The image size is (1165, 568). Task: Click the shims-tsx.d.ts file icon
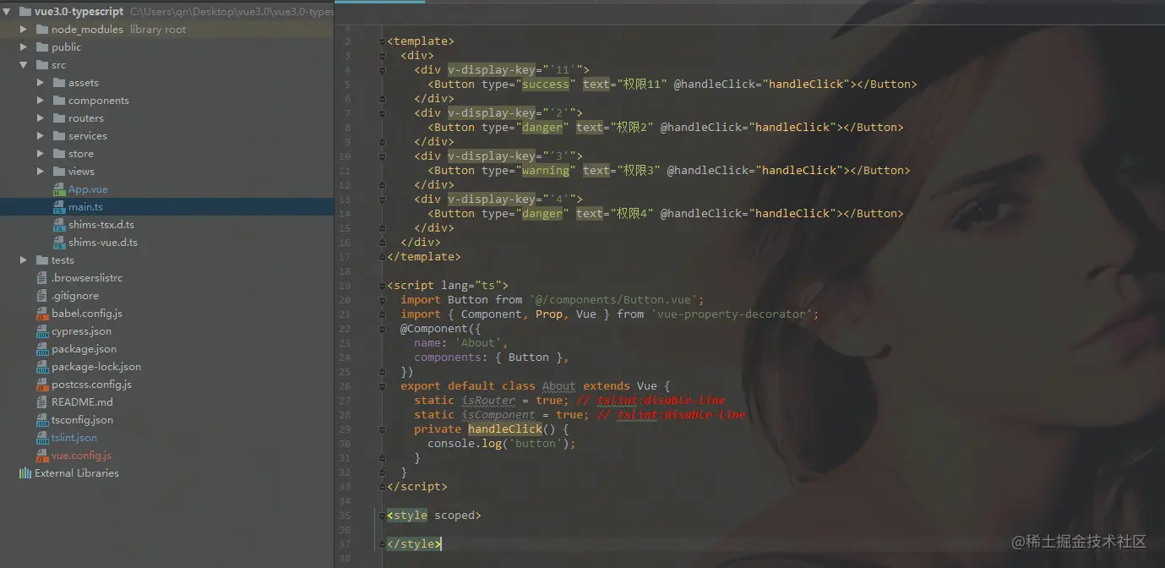coord(59,225)
